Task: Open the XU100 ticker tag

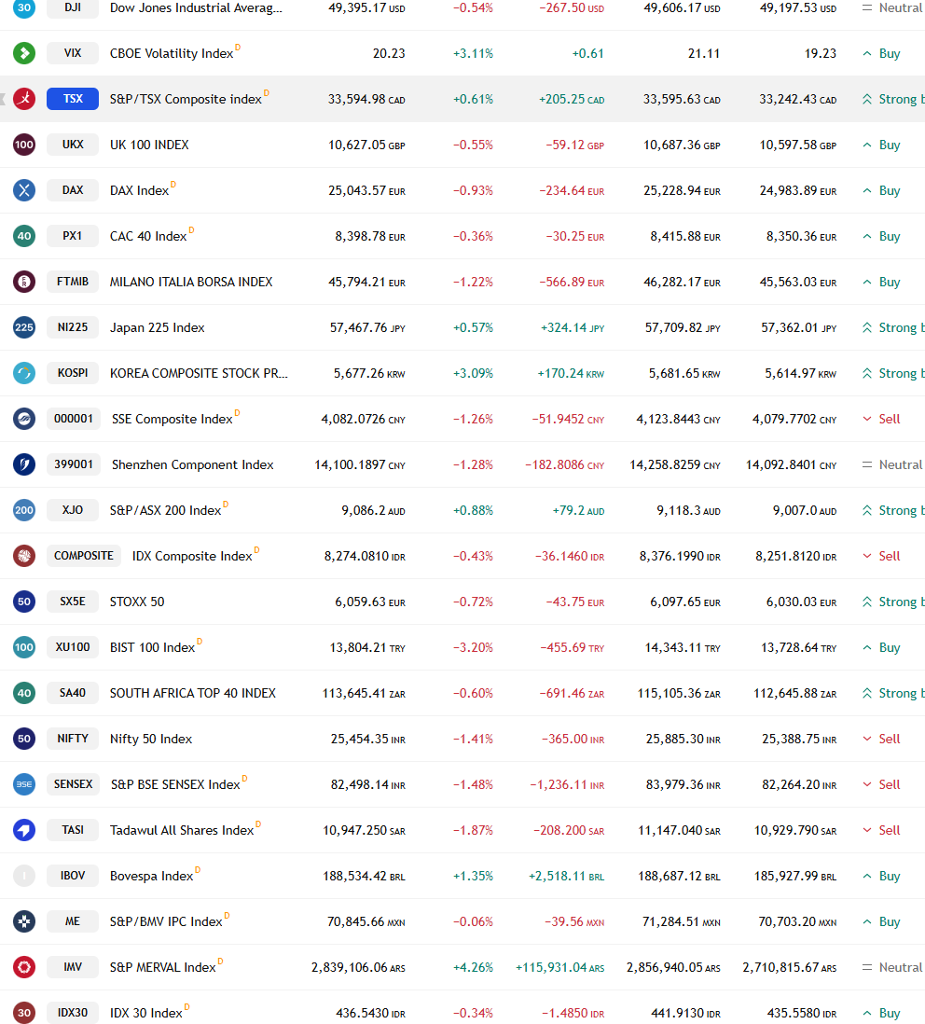Action: coord(73,648)
